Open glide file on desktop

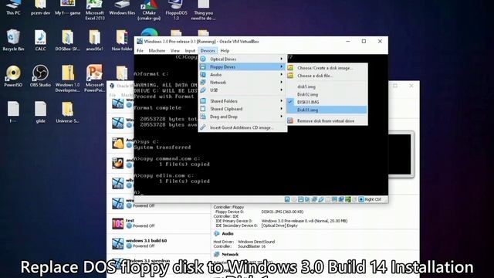tap(40, 112)
